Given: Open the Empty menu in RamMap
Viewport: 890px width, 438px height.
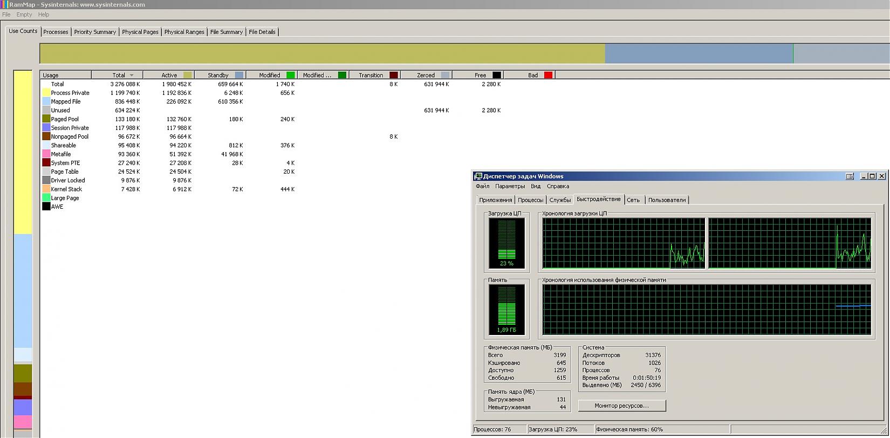Looking at the screenshot, I should 24,15.
